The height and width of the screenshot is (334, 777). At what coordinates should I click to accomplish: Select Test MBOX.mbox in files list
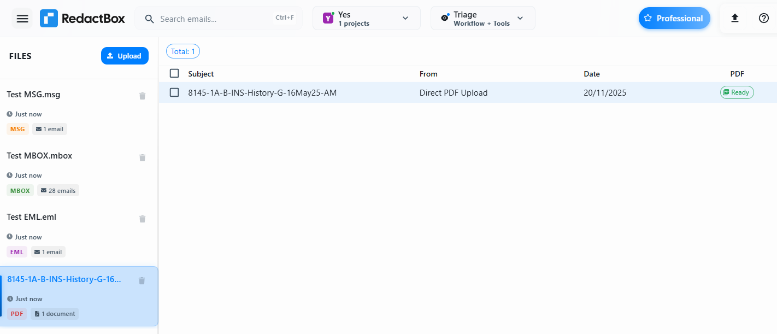click(39, 156)
